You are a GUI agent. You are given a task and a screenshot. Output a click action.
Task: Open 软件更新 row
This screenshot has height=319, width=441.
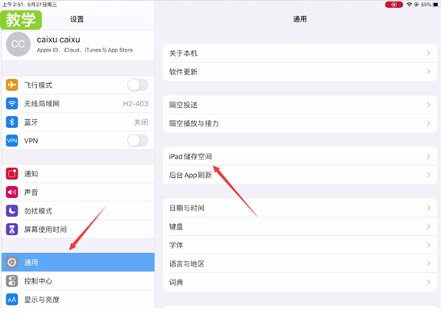(x=300, y=72)
